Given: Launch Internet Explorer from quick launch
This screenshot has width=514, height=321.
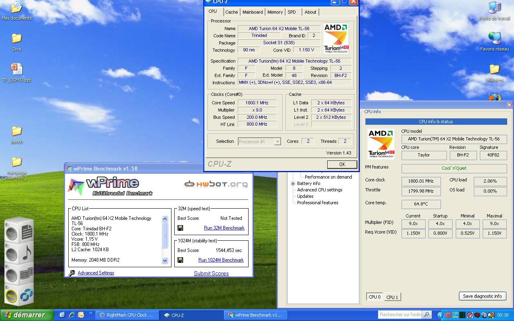Looking at the screenshot, I should [72, 315].
